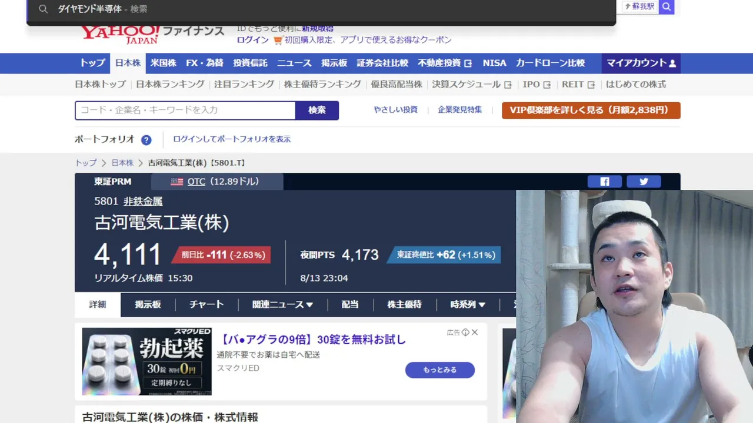753x423 pixels.
Task: Select the 日本株 navigation tab
Action: (128, 63)
